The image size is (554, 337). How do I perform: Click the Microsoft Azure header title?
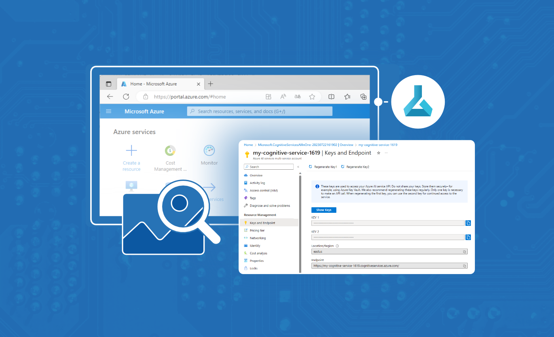pyautogui.click(x=144, y=112)
